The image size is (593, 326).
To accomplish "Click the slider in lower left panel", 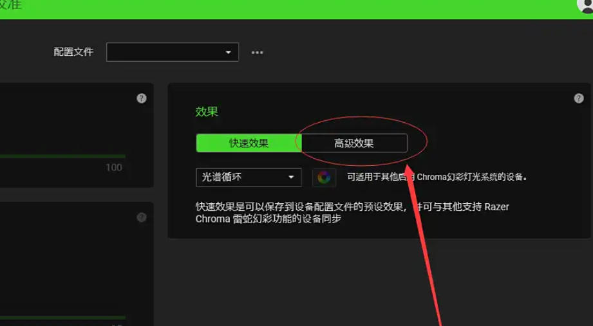I will tap(62, 317).
